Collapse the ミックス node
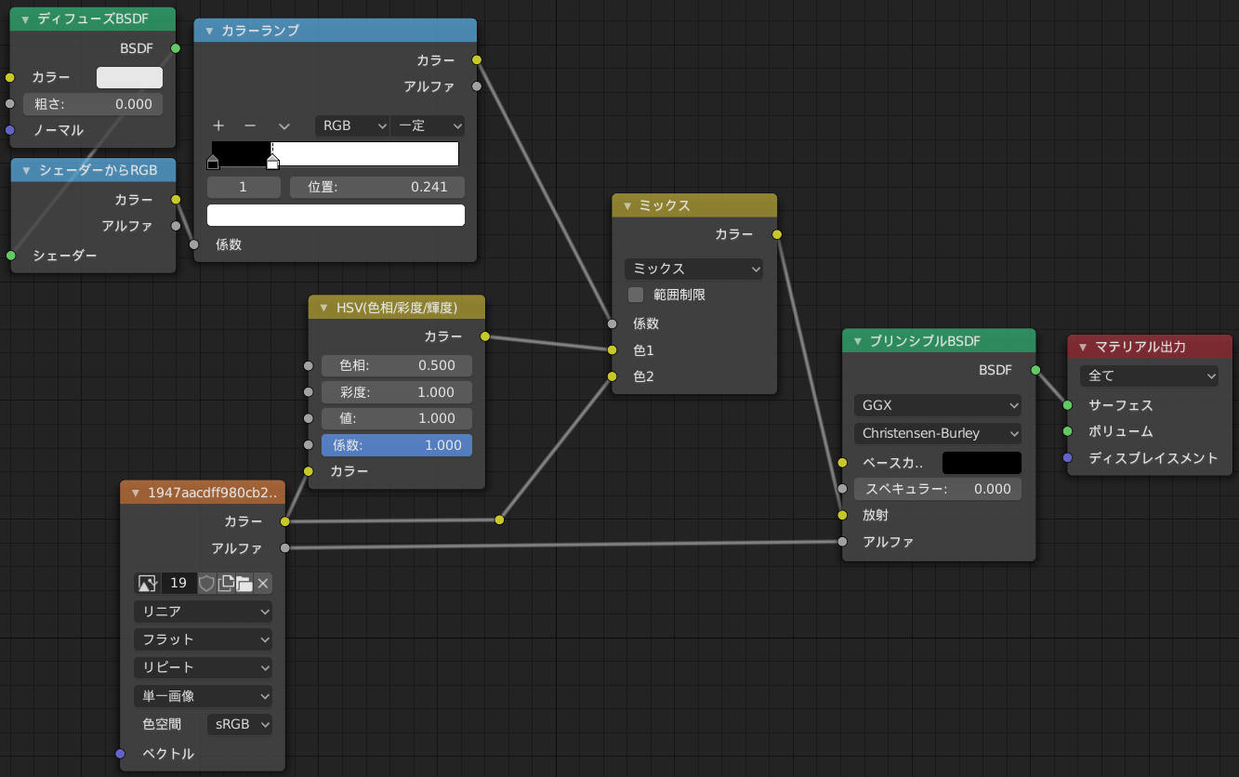The image size is (1239, 777). point(627,205)
